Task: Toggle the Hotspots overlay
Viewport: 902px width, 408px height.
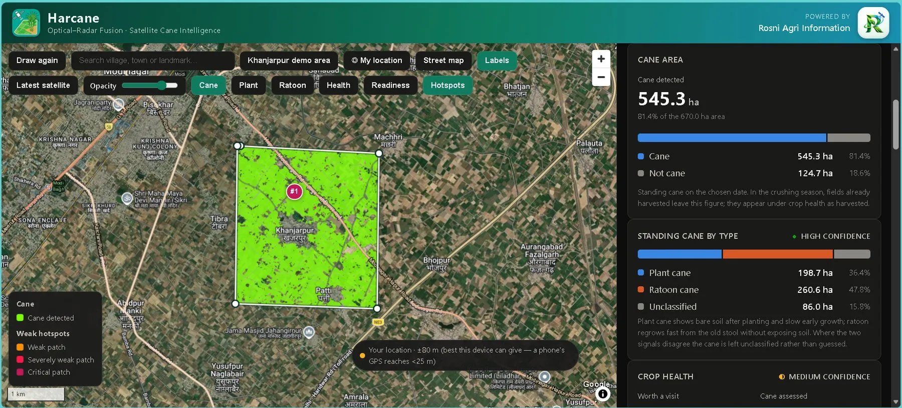Action: click(447, 86)
